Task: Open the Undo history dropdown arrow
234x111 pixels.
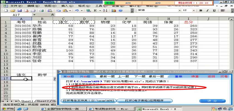Action: tap(82, 11)
